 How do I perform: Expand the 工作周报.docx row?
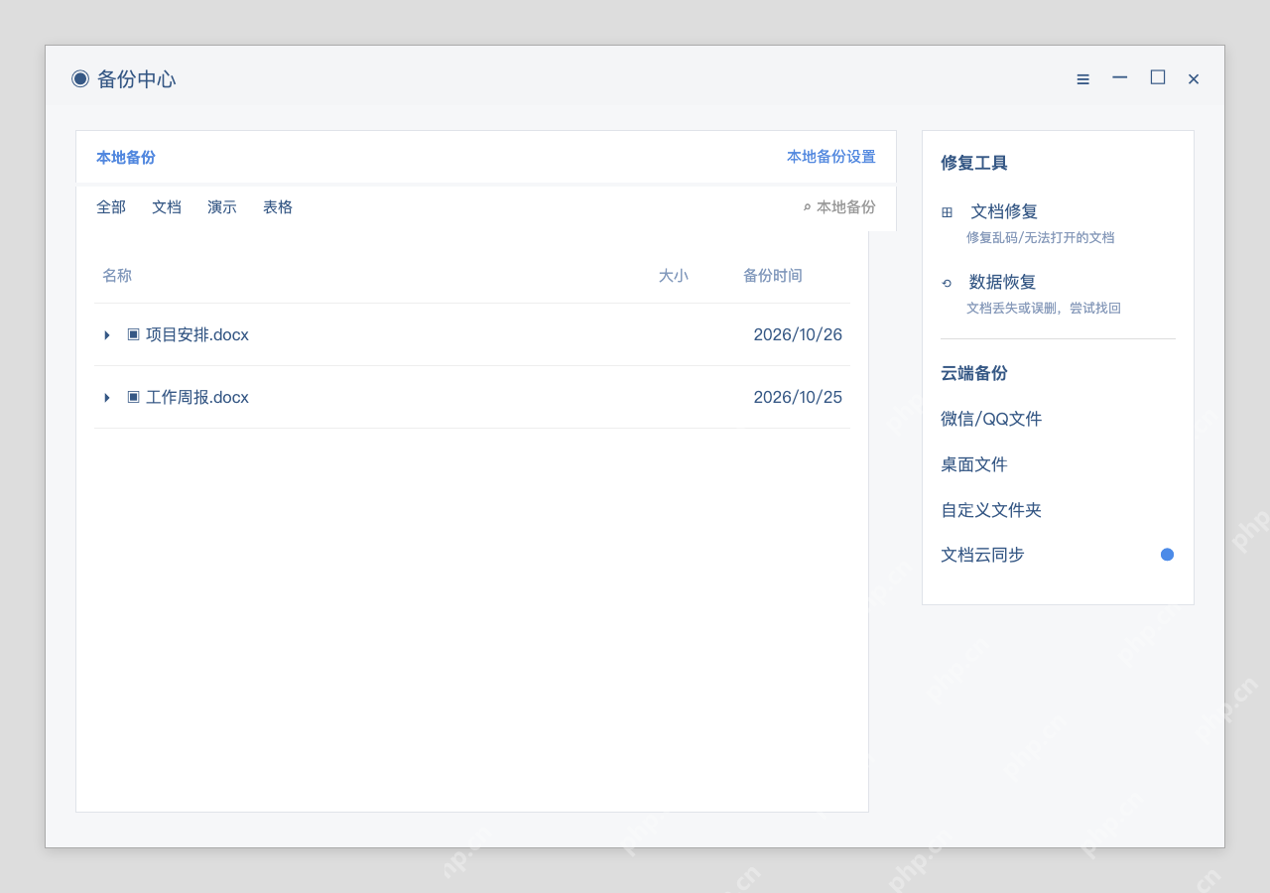tap(107, 398)
